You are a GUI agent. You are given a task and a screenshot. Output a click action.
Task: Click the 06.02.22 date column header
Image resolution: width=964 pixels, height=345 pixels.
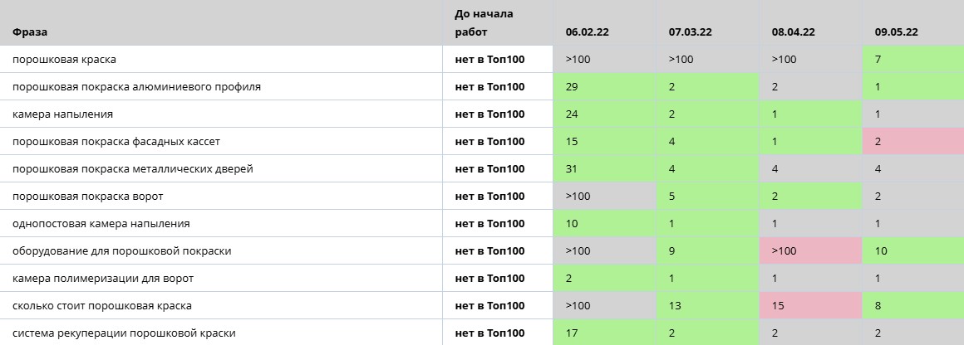(588, 32)
